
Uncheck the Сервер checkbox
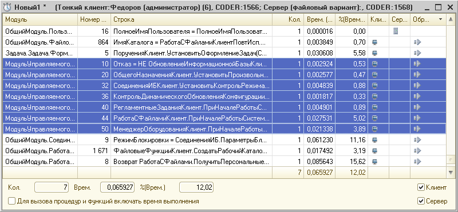(421, 201)
